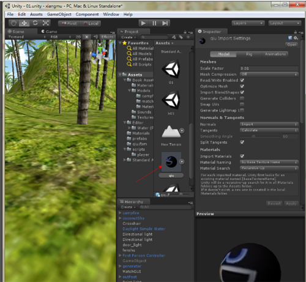This screenshot has height=282, width=306.
Task: Open the Textured draw mode dropdown
Action: tap(26, 37)
